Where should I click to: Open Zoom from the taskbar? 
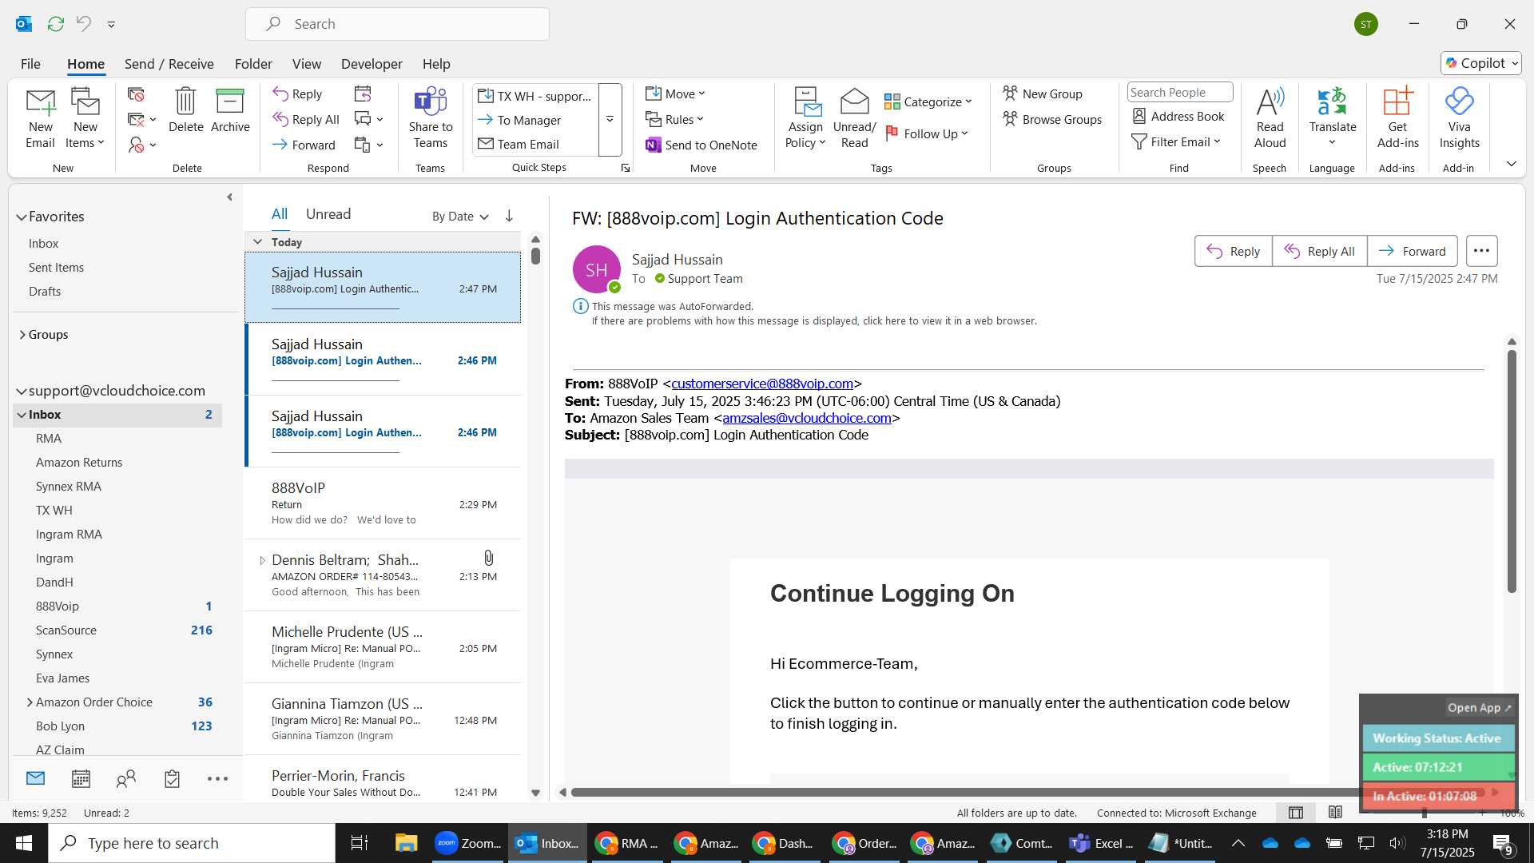(x=468, y=843)
